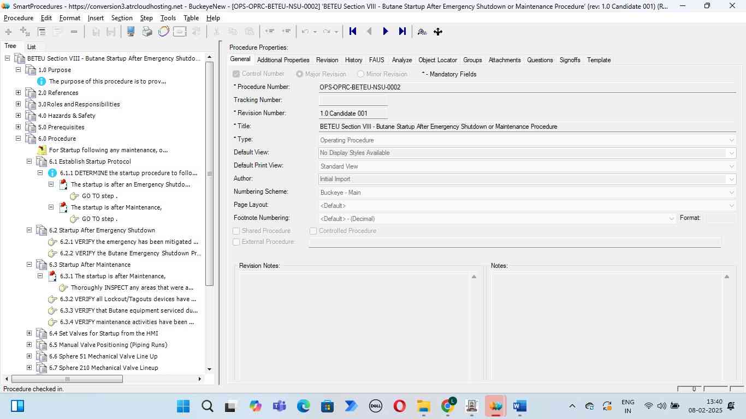Select the Minor Revision radio button
The image size is (746, 419).
(360, 74)
